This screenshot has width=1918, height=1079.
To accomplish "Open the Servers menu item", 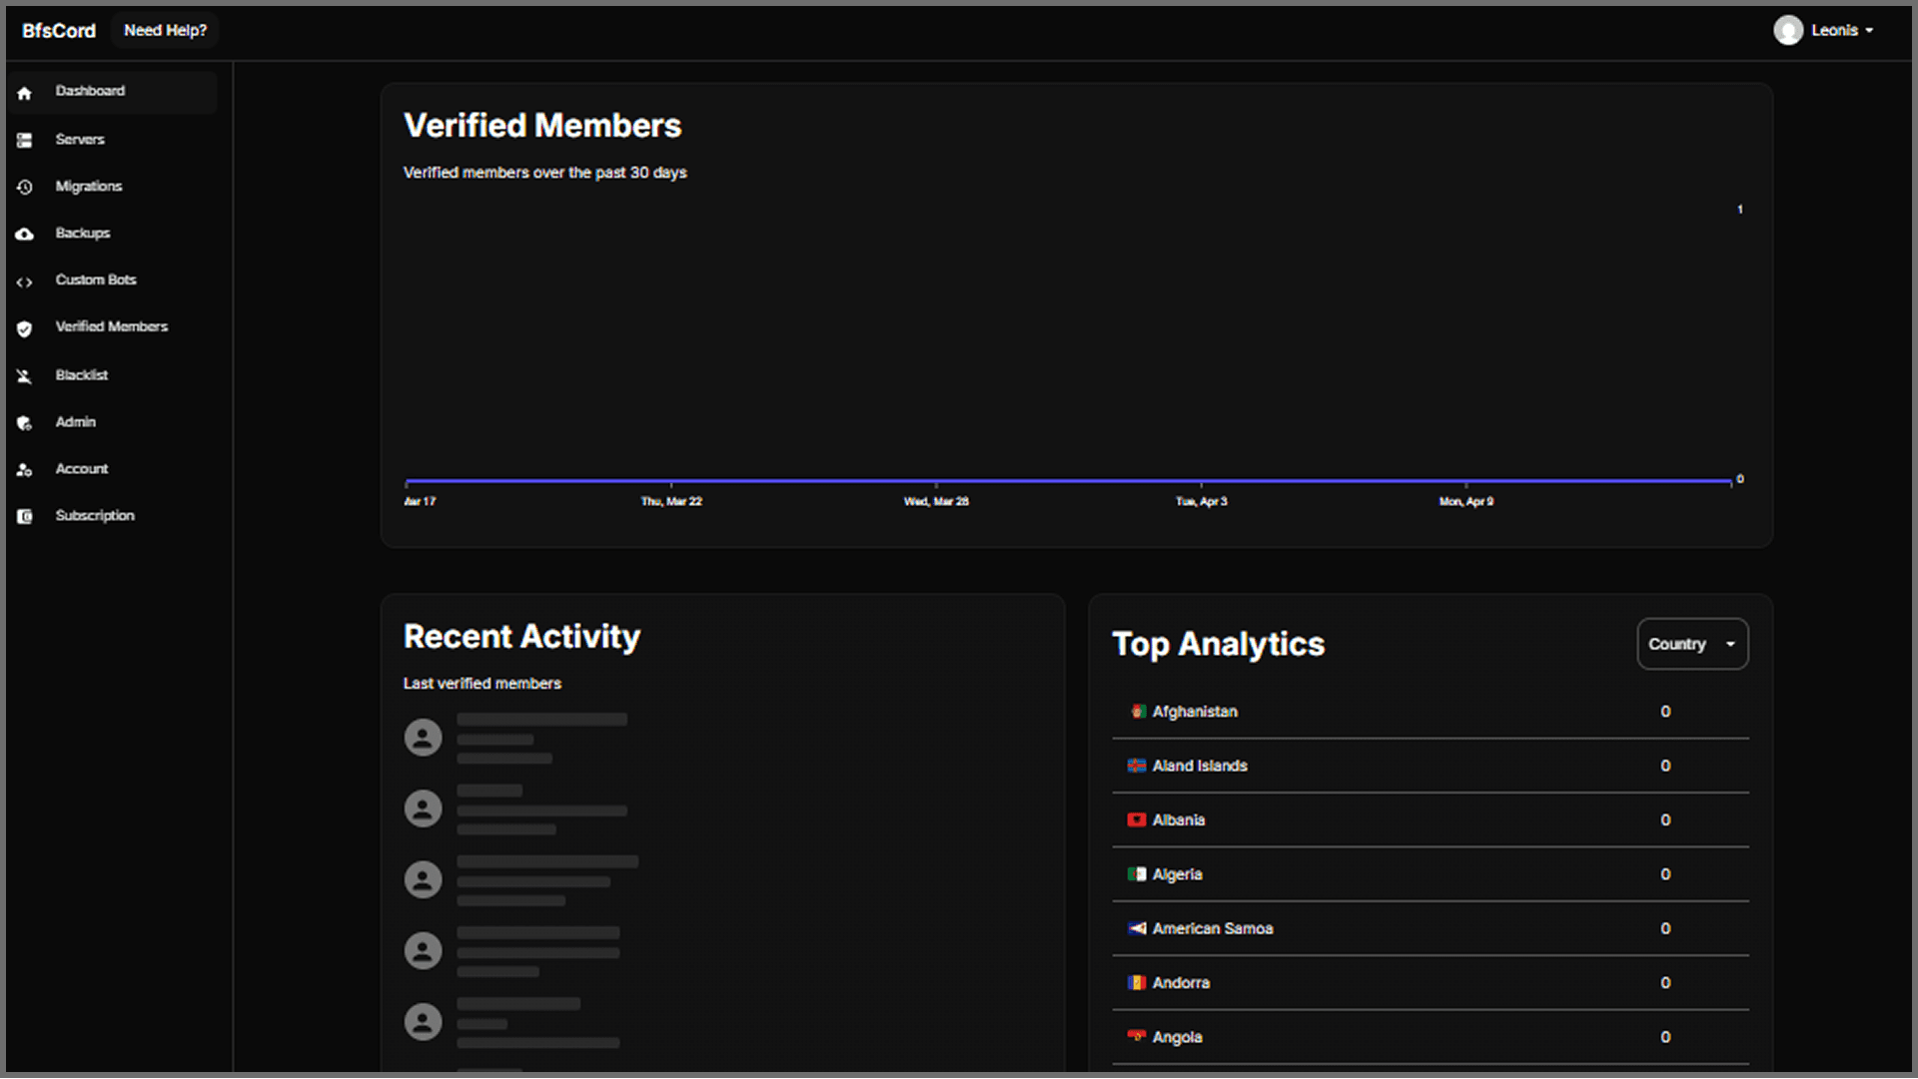I will [x=80, y=140].
